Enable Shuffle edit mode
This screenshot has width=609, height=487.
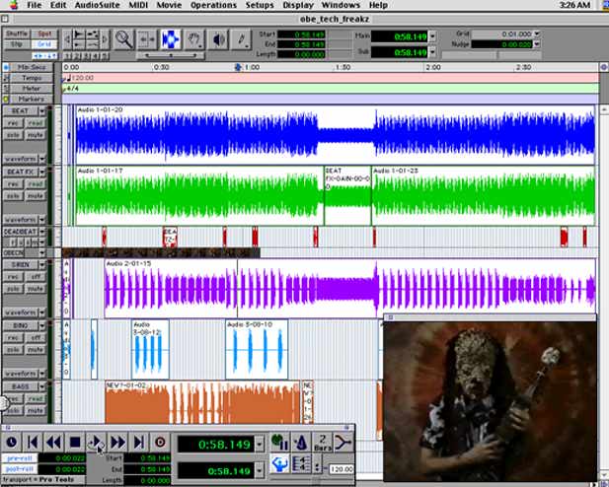(x=17, y=34)
